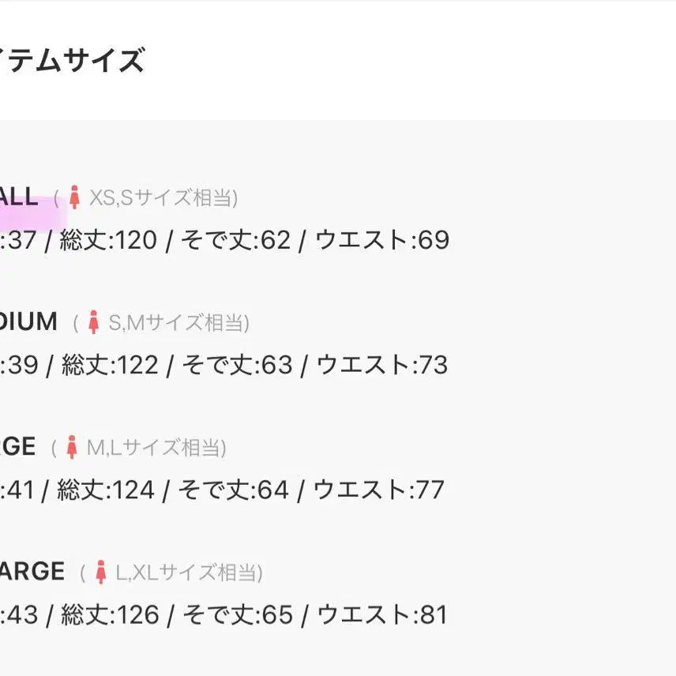
Task: Click the ウエスト:77 measurement in LARGE row
Action: click(378, 490)
